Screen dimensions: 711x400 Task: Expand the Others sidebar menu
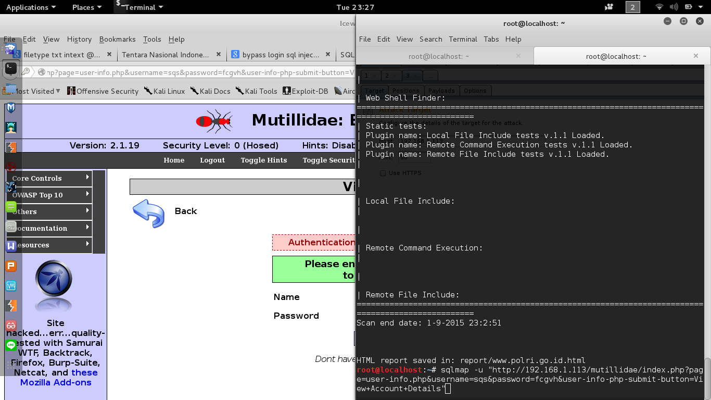point(50,211)
